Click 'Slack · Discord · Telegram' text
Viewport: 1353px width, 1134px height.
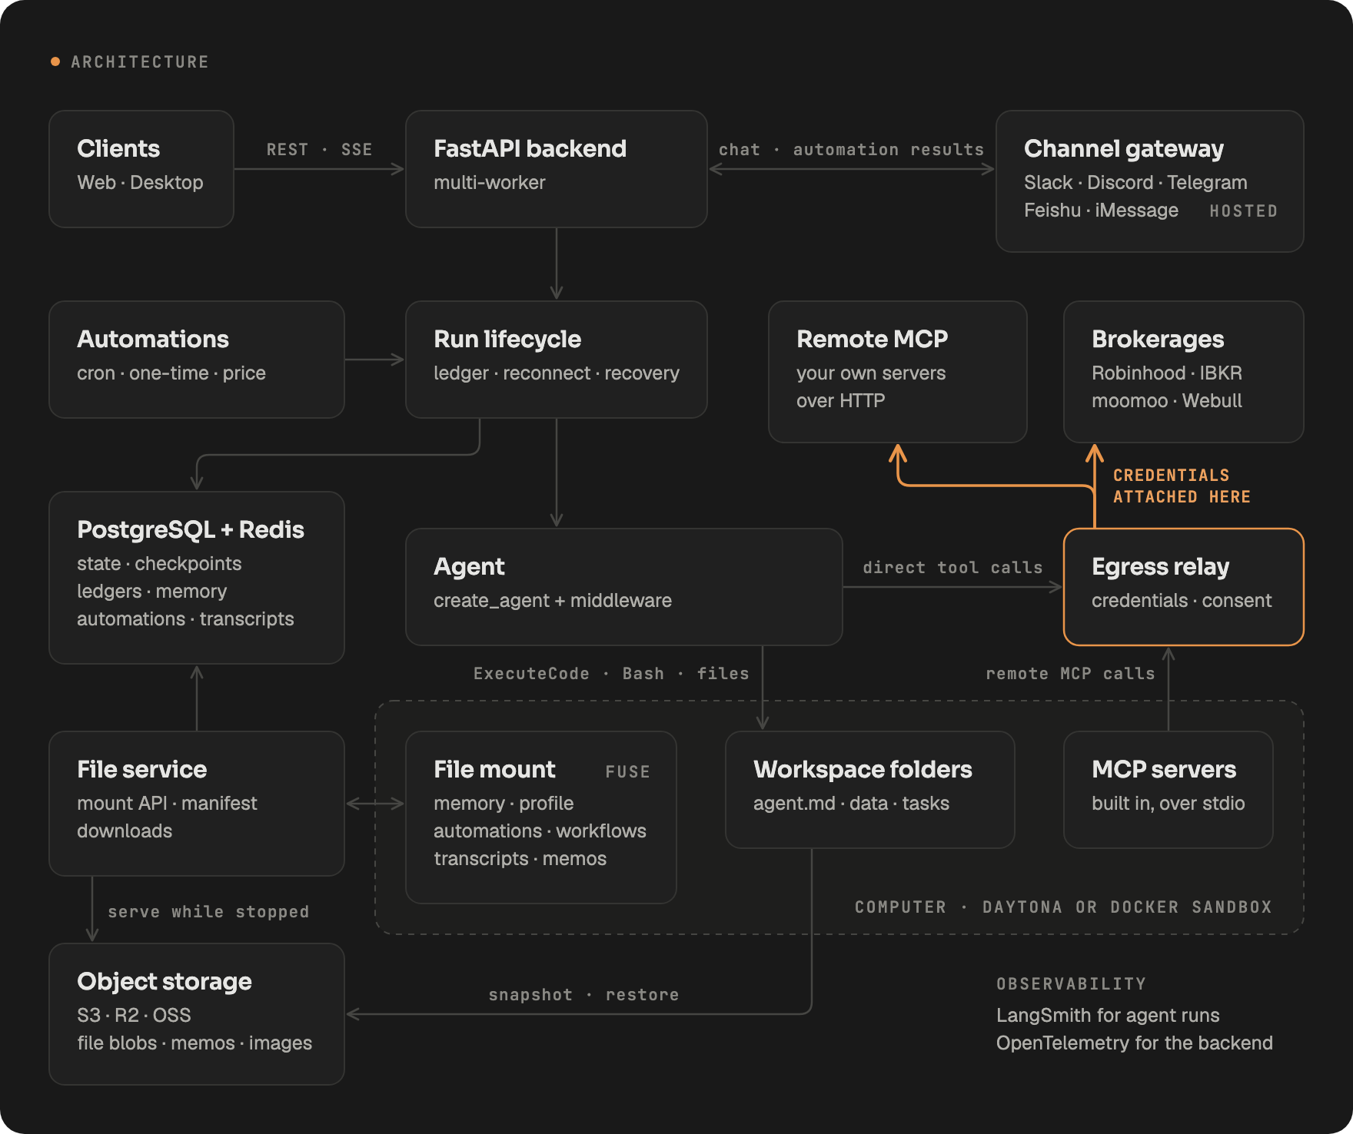[1135, 183]
